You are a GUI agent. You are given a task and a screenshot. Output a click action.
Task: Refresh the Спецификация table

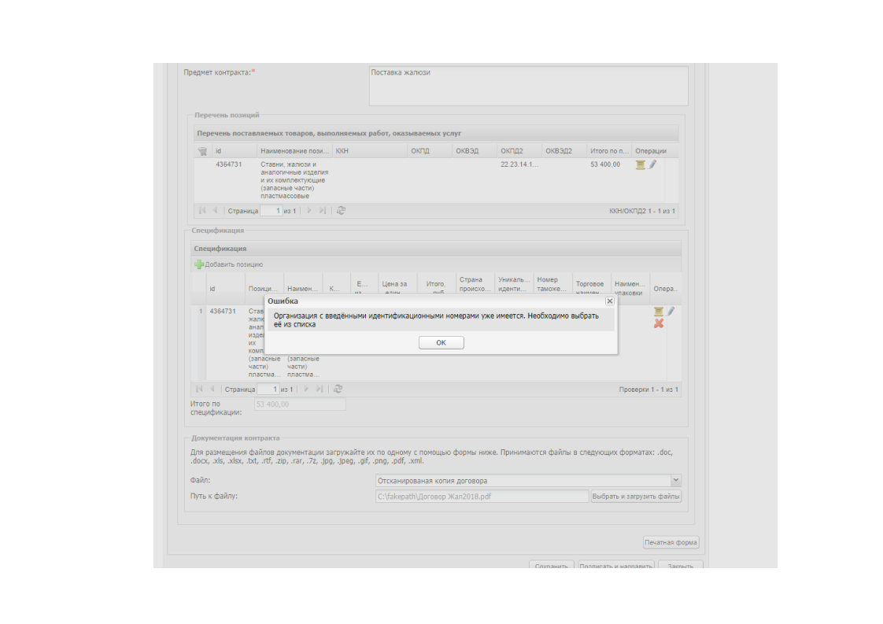(x=338, y=390)
